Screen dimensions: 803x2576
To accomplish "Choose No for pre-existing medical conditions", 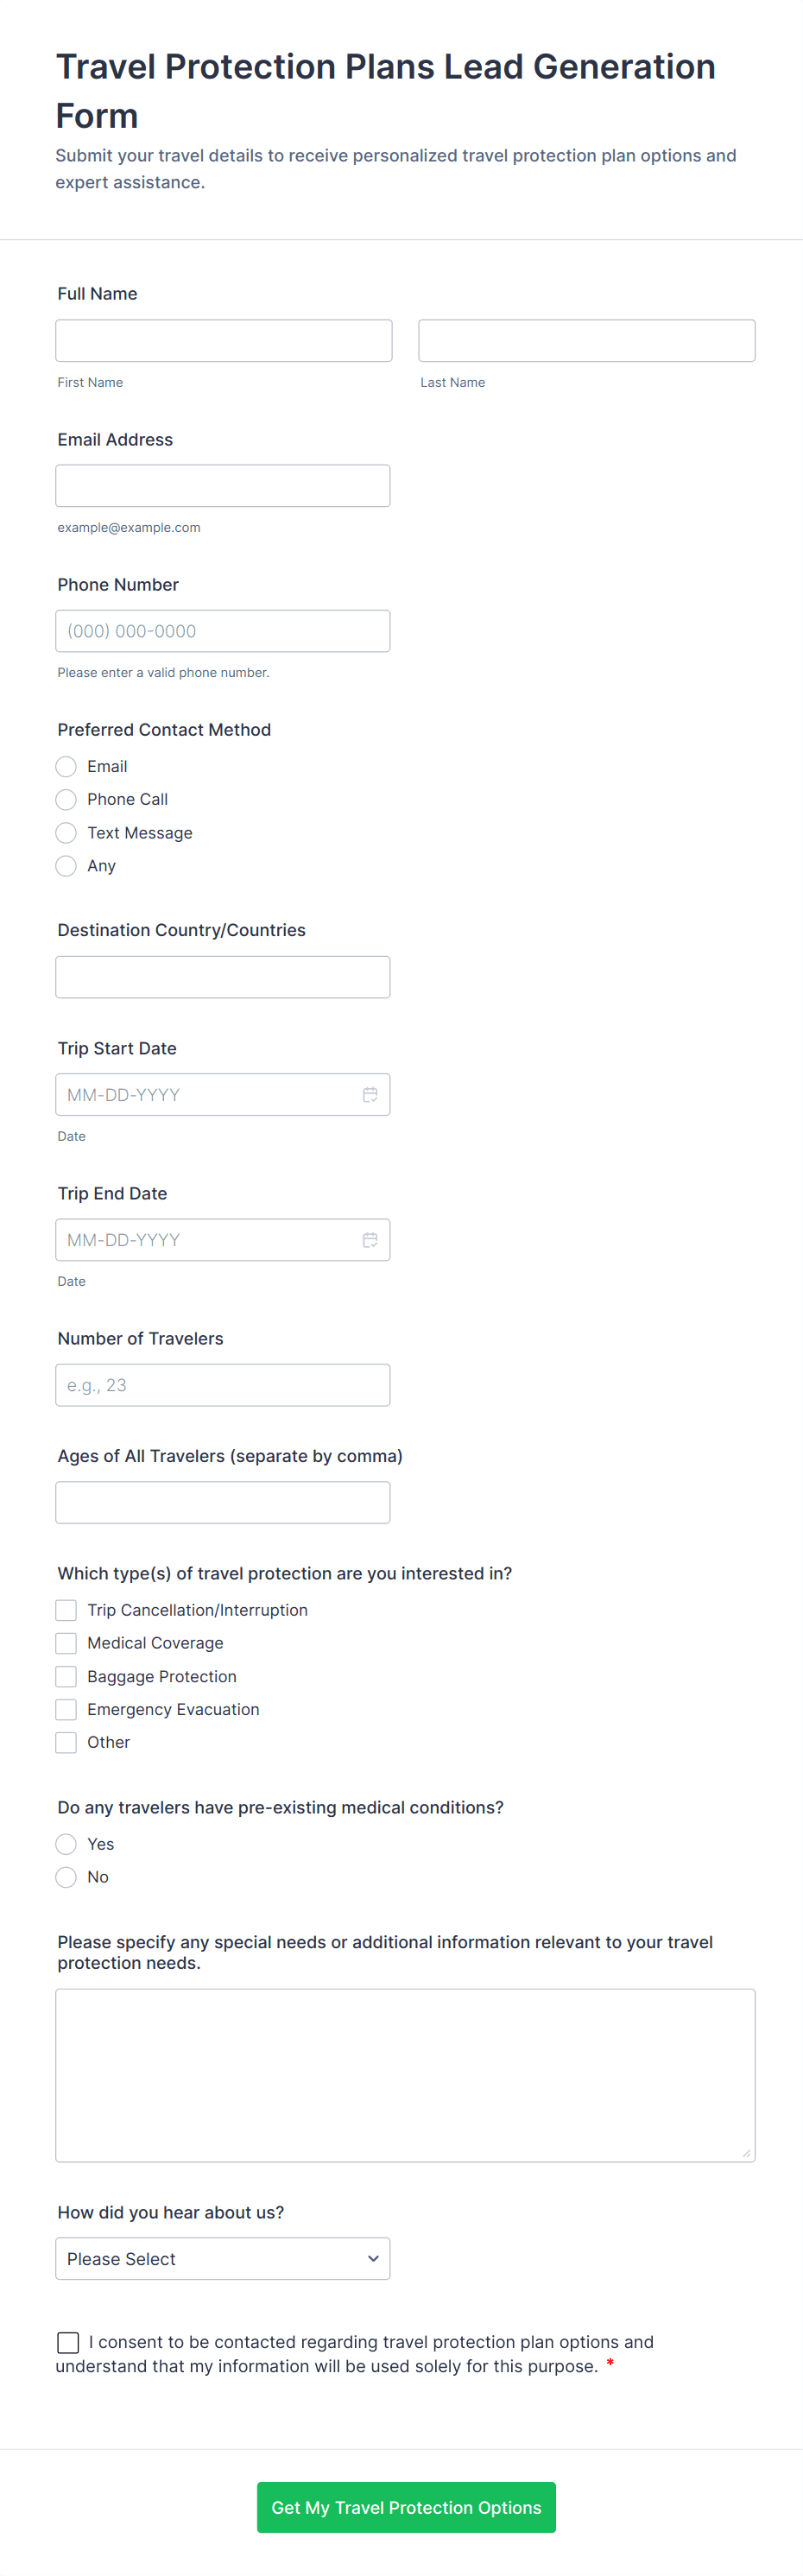I will tap(66, 1877).
